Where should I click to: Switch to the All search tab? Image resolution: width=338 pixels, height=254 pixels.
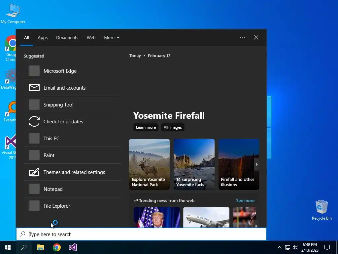click(27, 38)
